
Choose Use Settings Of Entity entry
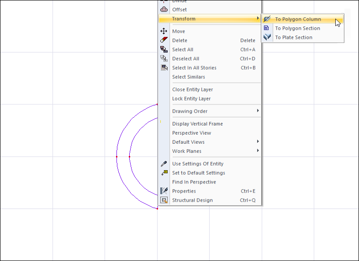210,164
